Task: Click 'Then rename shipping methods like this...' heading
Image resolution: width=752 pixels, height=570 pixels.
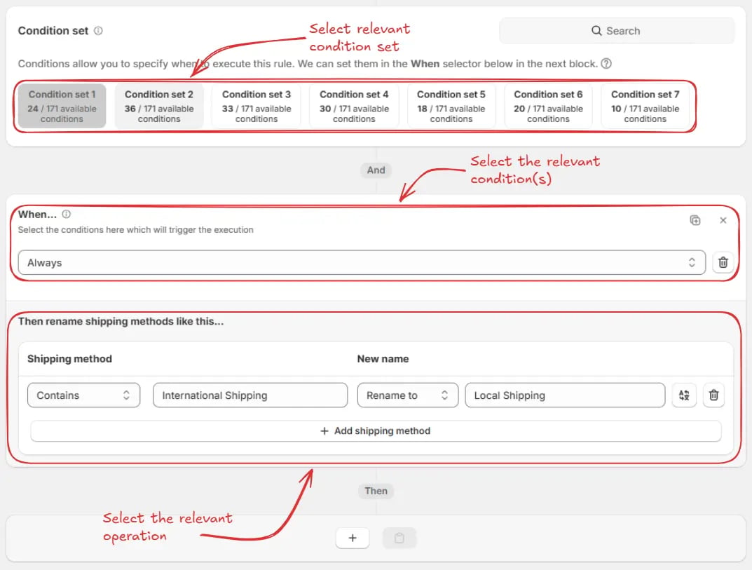Action: [x=121, y=321]
